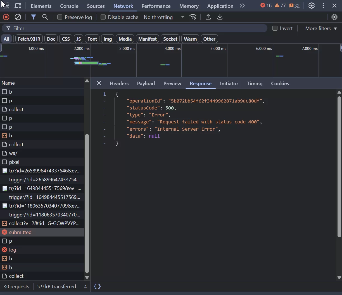Toggle the filter funnel icon
This screenshot has height=295, width=342.
click(34, 17)
